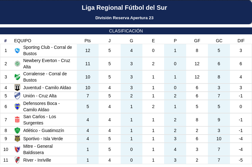Select the Corralense green shield crest
The width and height of the screenshot is (252, 167).
(x=17, y=77)
